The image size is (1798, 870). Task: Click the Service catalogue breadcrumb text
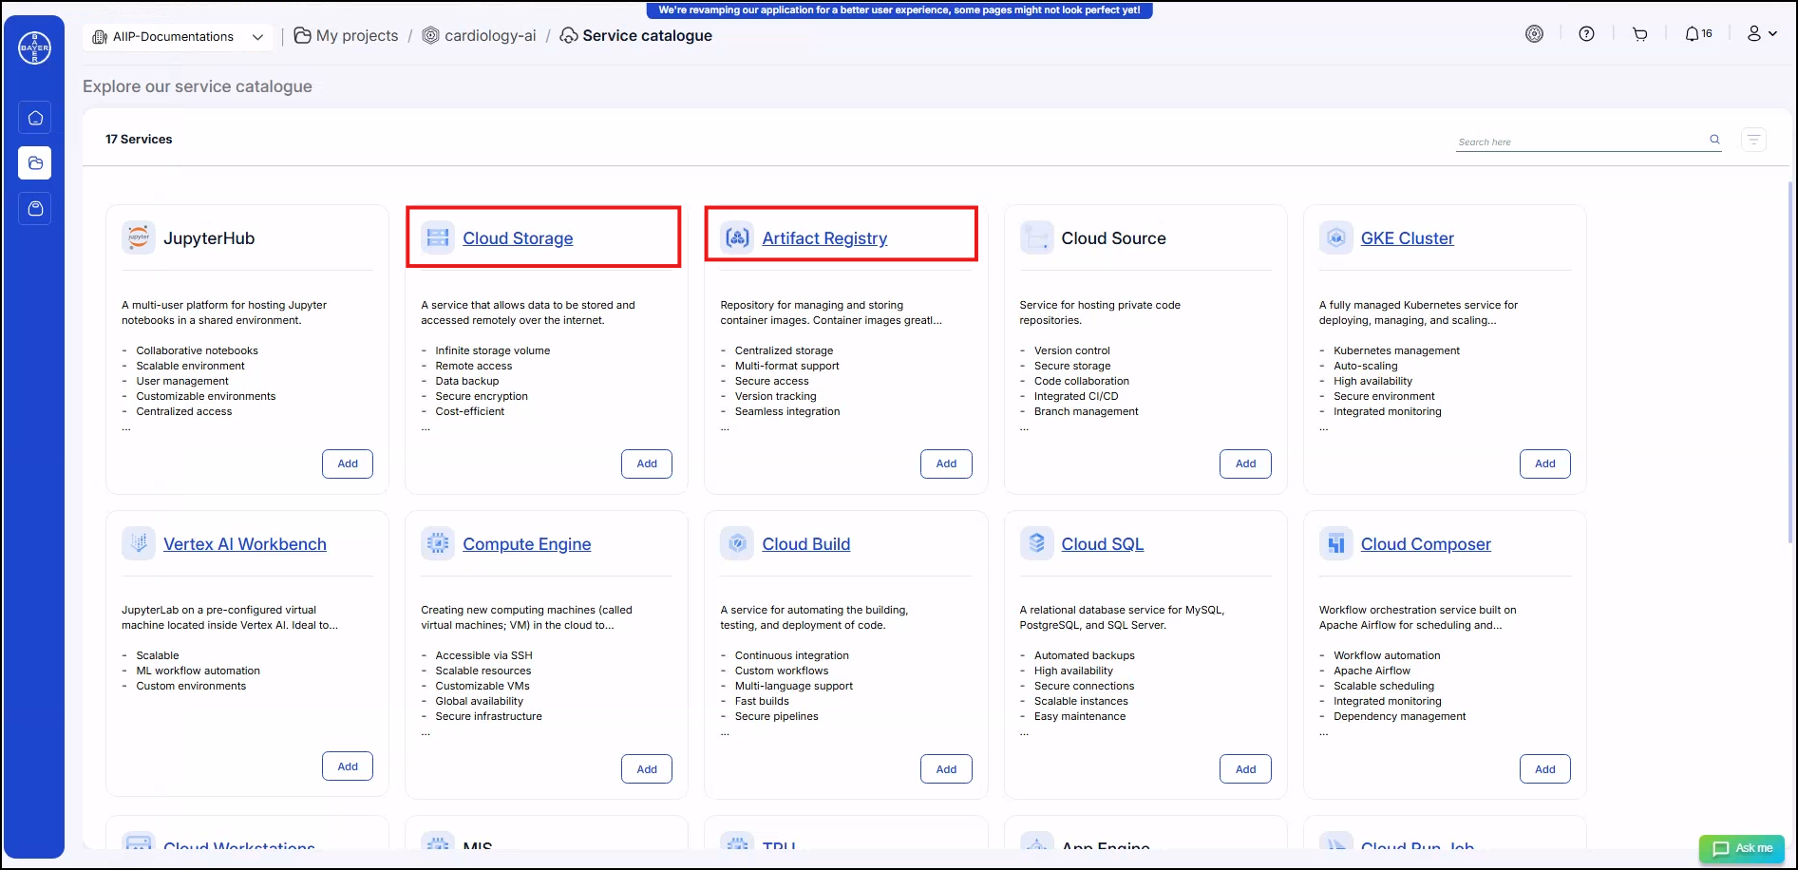pyautogui.click(x=647, y=35)
